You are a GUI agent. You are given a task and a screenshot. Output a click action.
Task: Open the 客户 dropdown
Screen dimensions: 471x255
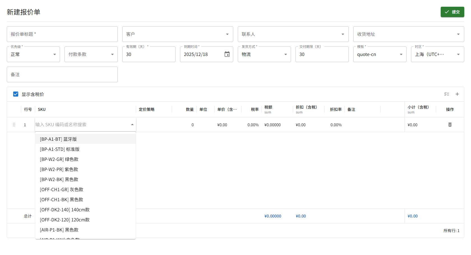[227, 34]
